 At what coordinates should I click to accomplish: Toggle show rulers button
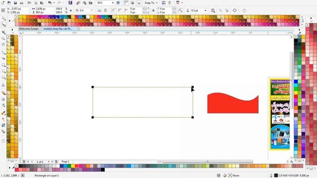(x=126, y=3)
